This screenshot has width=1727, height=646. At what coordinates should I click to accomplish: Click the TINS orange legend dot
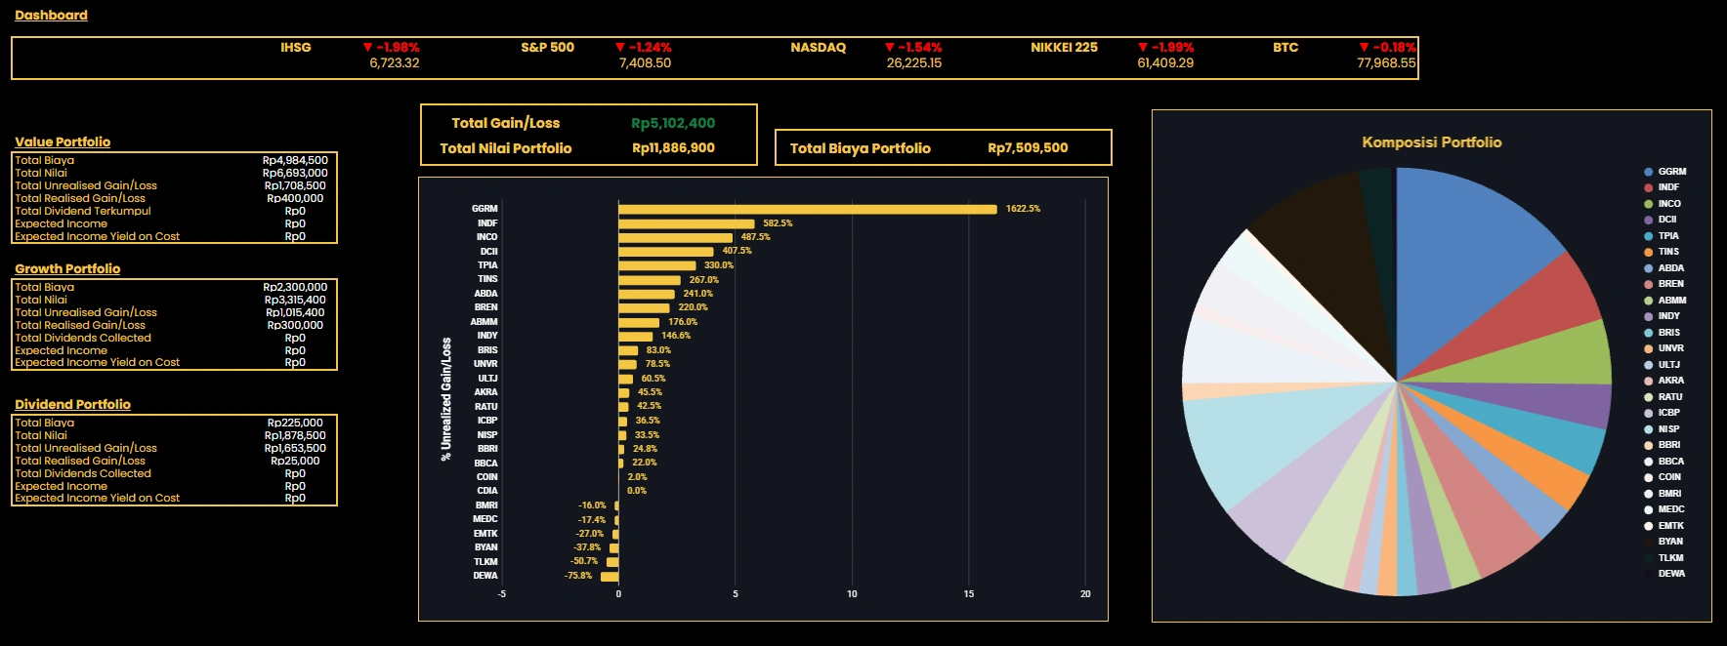coord(1648,252)
